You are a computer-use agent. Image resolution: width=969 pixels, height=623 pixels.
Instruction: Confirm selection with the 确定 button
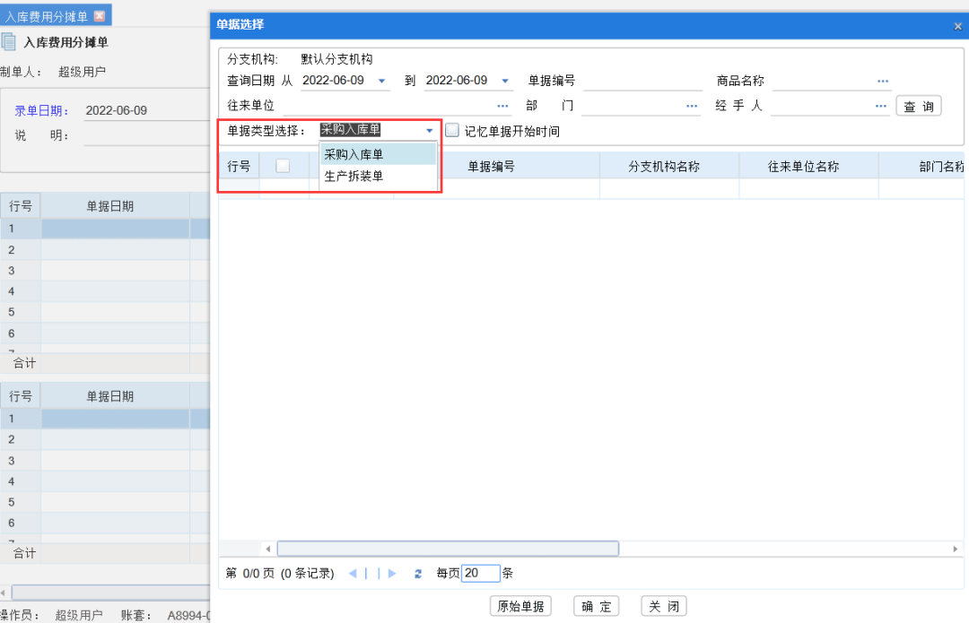596,605
